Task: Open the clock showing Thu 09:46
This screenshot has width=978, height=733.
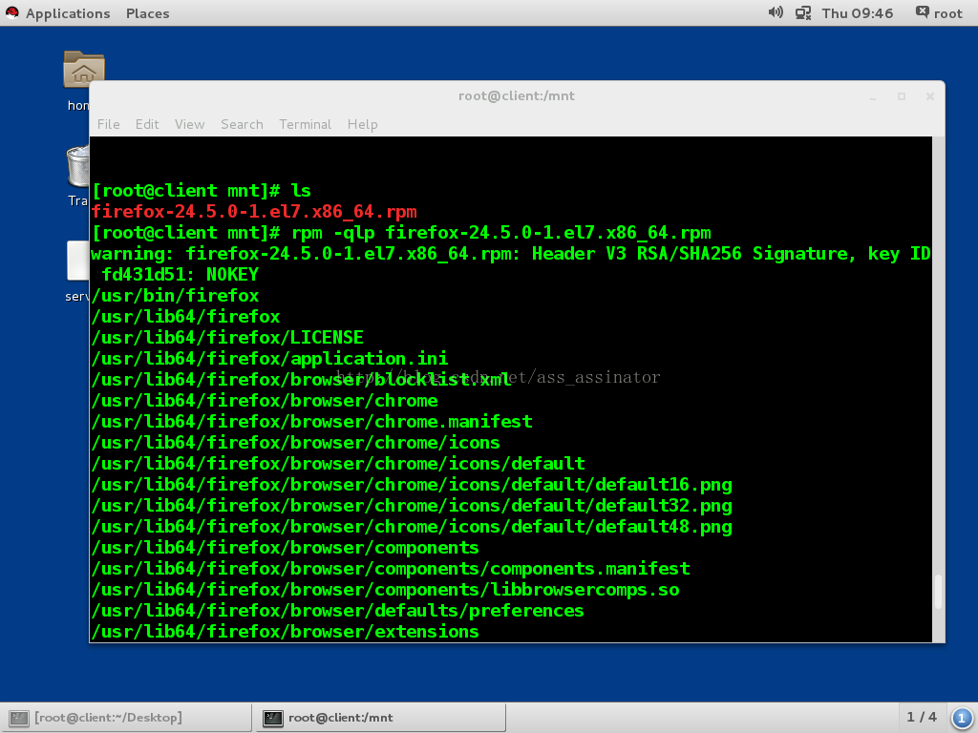Action: click(x=857, y=13)
